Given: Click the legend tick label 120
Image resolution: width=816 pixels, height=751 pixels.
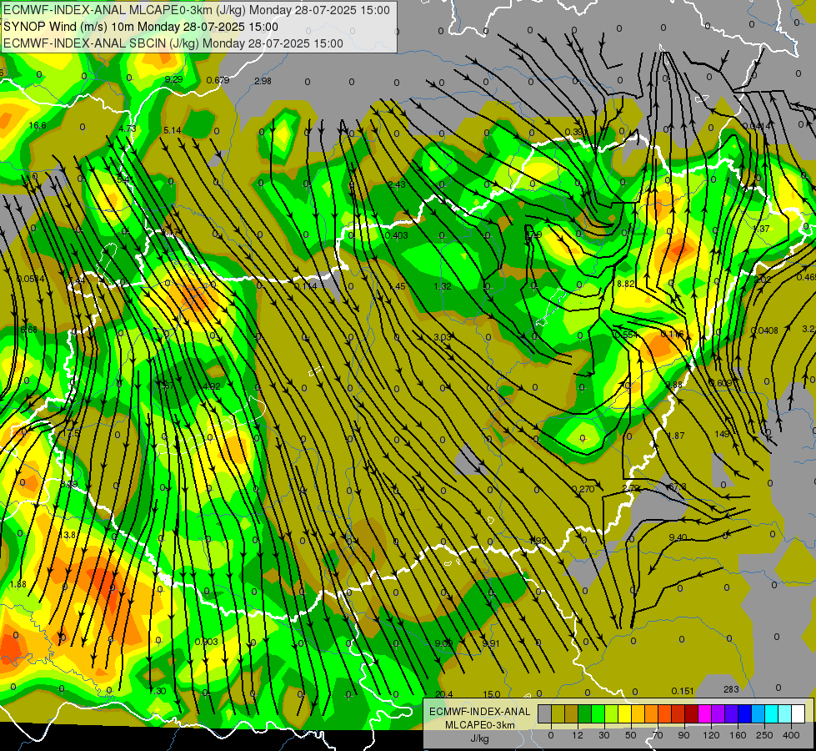Looking at the screenshot, I should [x=711, y=735].
